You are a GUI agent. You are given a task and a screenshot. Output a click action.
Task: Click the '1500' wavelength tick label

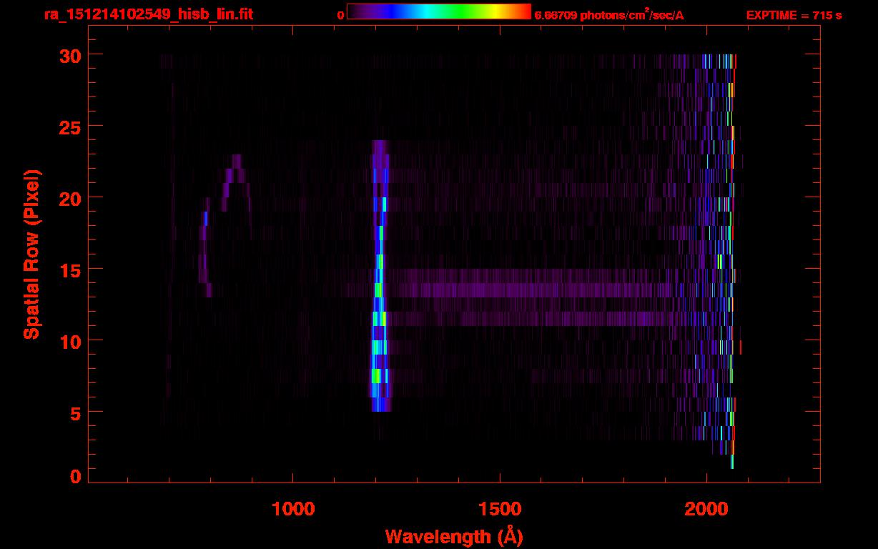[x=500, y=509]
